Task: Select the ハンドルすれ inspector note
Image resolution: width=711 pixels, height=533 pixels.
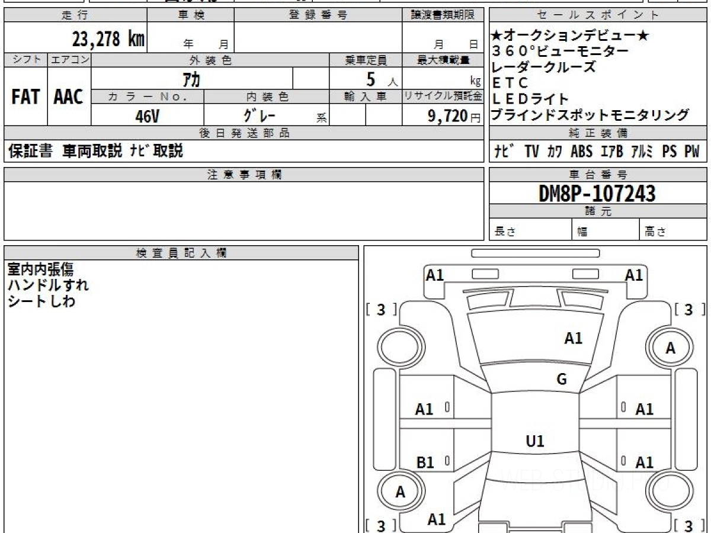Action: [48, 285]
